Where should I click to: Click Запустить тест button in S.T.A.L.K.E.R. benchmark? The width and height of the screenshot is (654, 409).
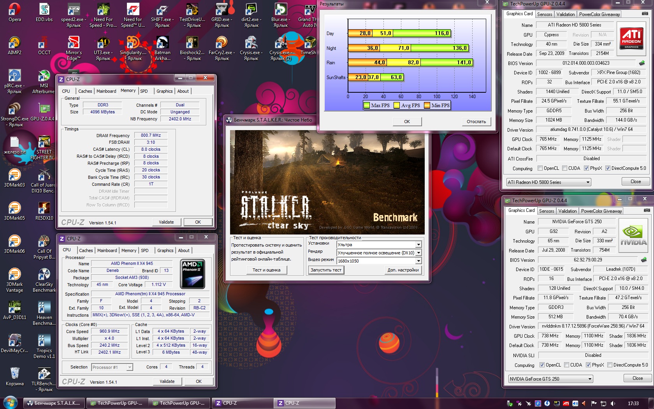tap(326, 270)
